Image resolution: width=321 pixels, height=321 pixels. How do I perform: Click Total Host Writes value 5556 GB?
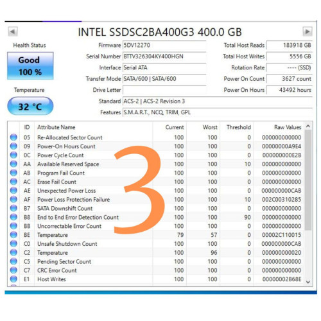click(x=290, y=56)
